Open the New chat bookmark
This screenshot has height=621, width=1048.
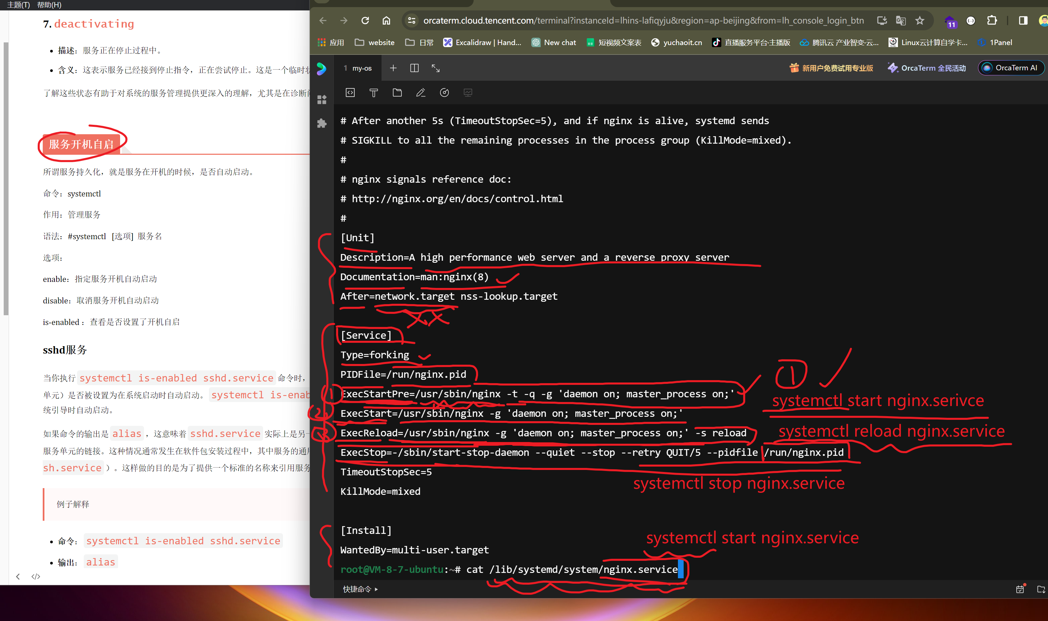[554, 42]
